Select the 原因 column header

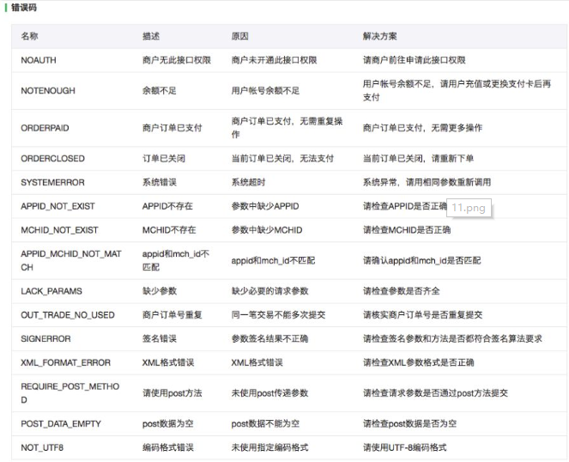[x=239, y=36]
